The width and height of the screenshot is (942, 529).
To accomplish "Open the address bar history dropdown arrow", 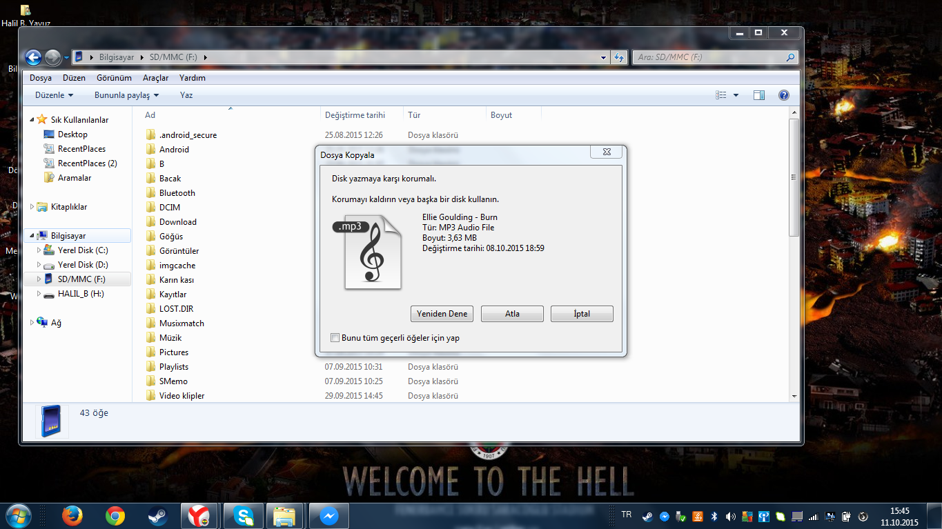I will (603, 58).
